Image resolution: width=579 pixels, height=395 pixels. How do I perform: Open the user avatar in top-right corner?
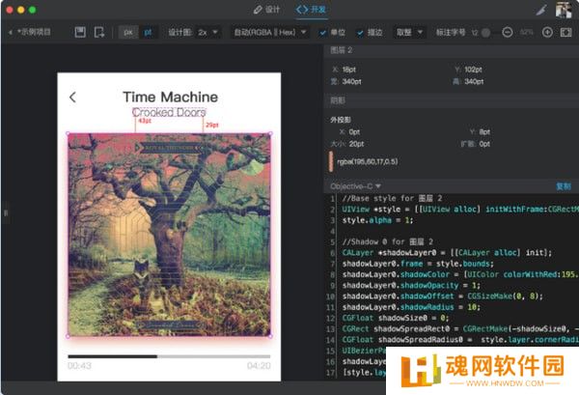[564, 10]
